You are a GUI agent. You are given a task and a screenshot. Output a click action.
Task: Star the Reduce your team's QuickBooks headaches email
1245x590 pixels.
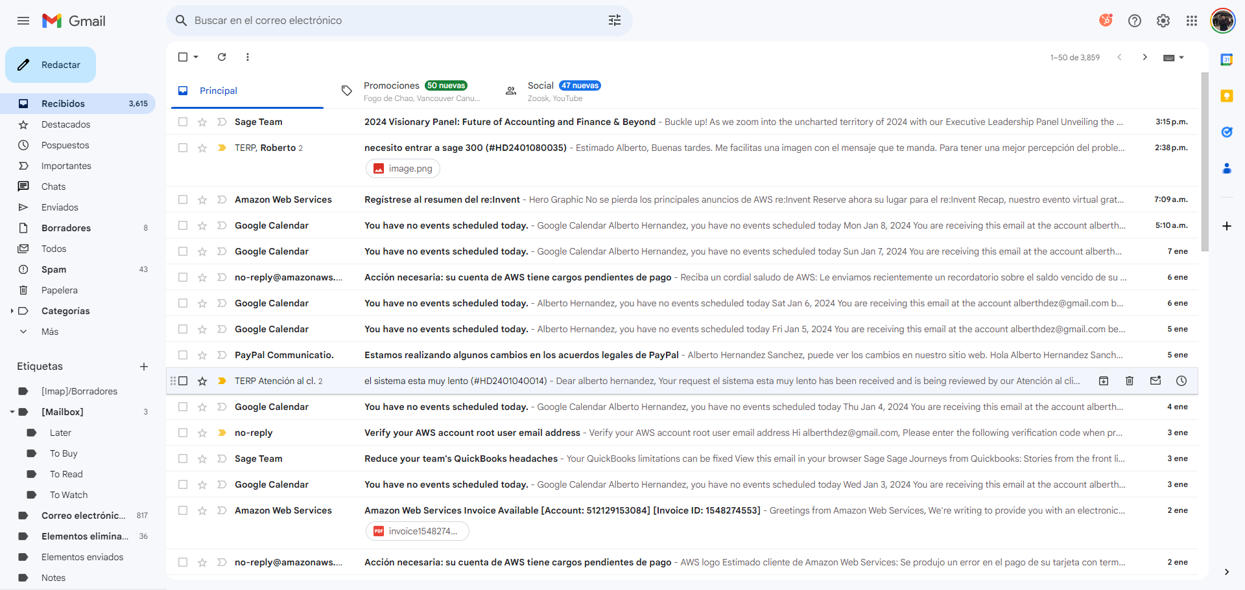tap(202, 459)
